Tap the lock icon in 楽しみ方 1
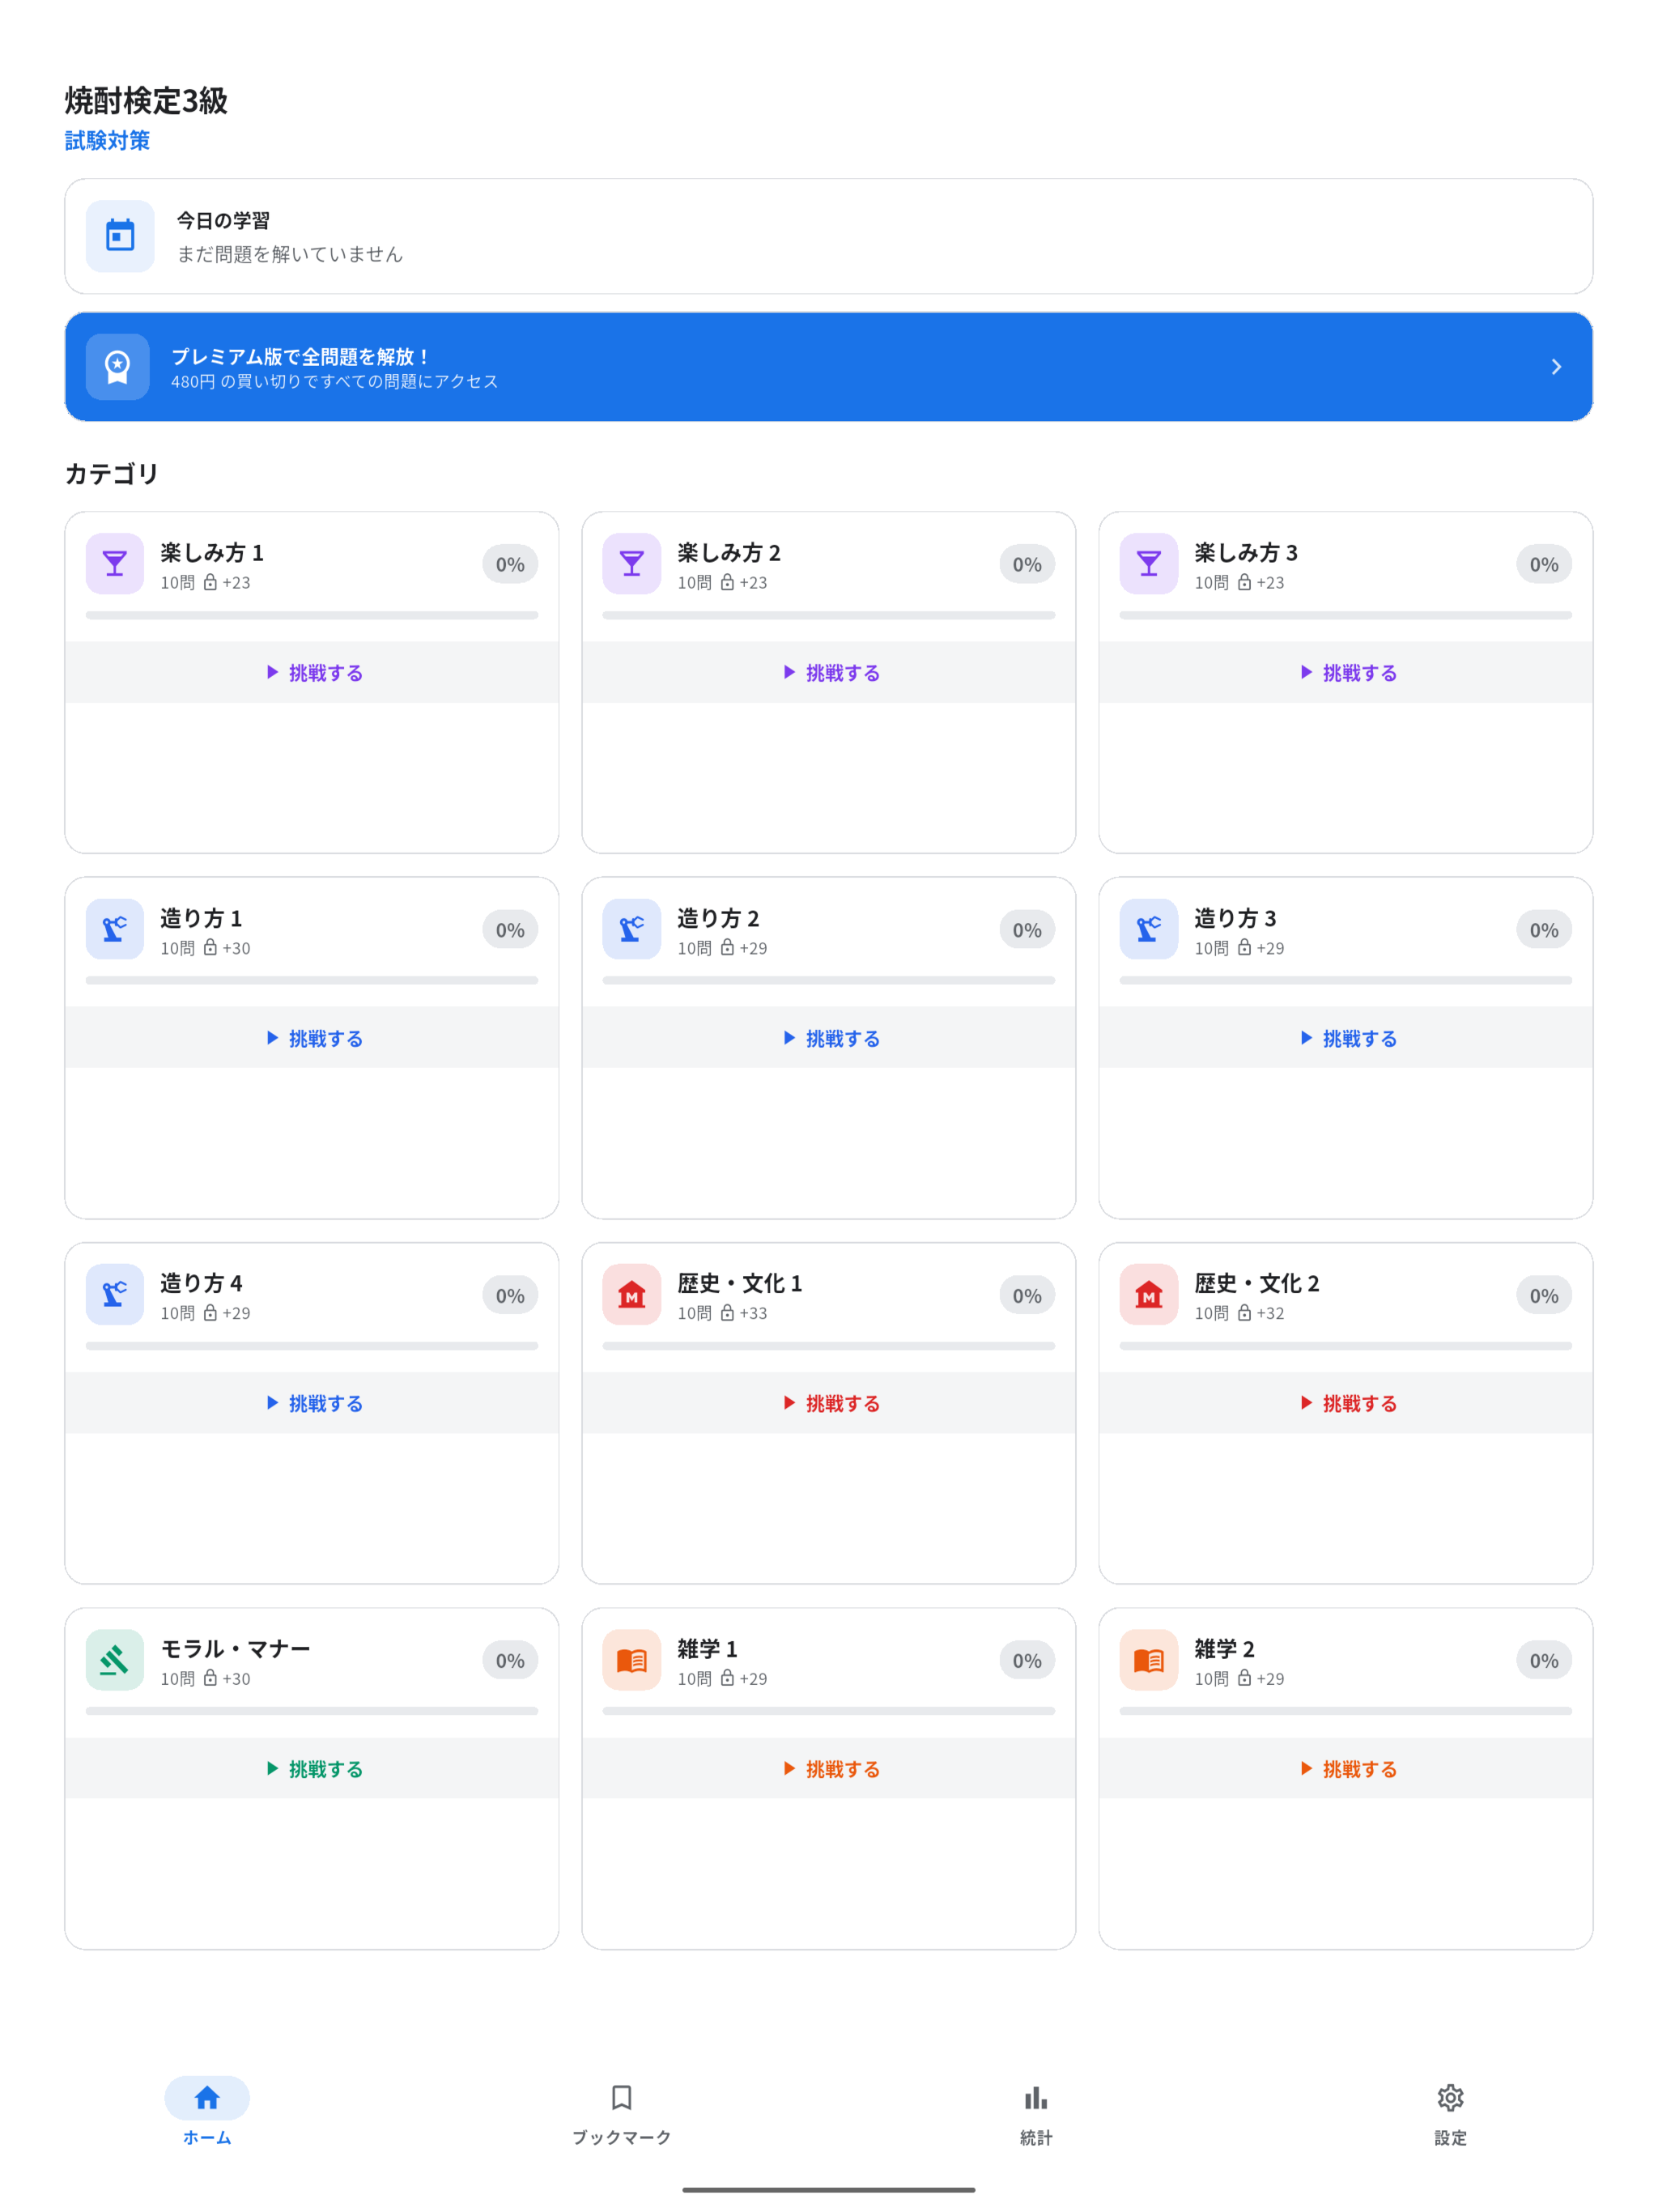Viewport: 1658px width, 2212px height. pos(210,582)
